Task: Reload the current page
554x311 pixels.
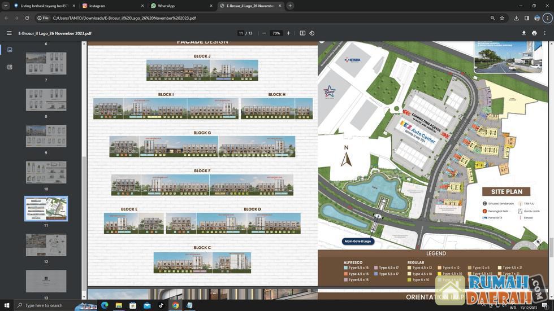Action: point(28,18)
